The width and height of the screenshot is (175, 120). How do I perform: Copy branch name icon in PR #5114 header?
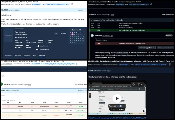[x=77, y=64]
